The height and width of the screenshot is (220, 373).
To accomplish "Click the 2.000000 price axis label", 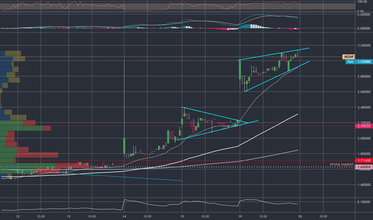I will (364, 138).
